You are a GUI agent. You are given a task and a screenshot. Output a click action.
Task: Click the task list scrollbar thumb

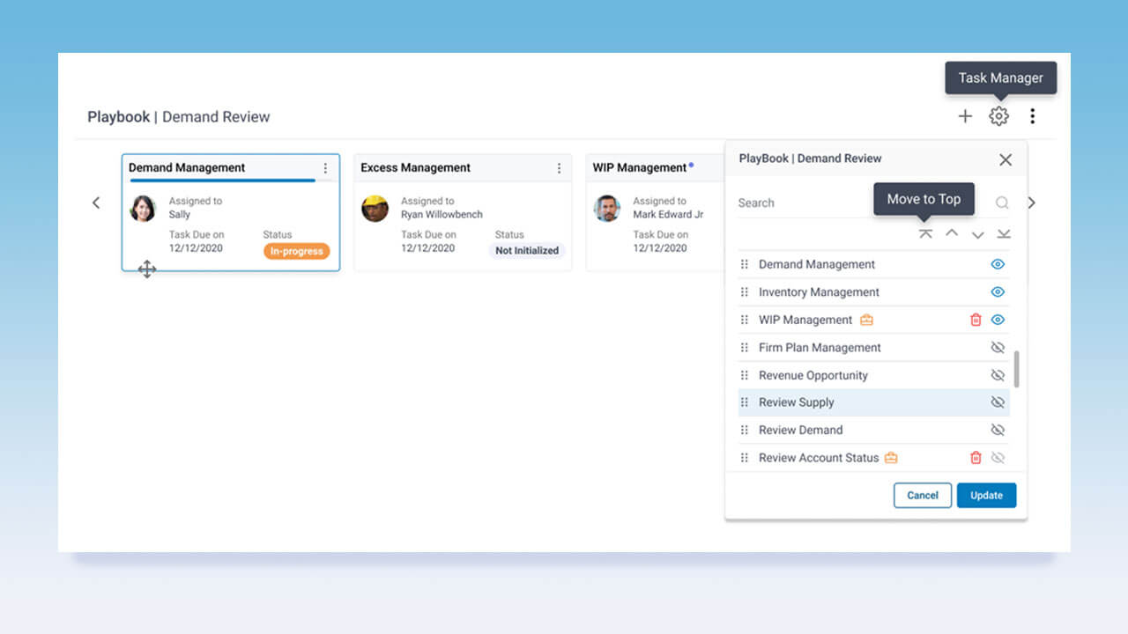click(x=1017, y=369)
